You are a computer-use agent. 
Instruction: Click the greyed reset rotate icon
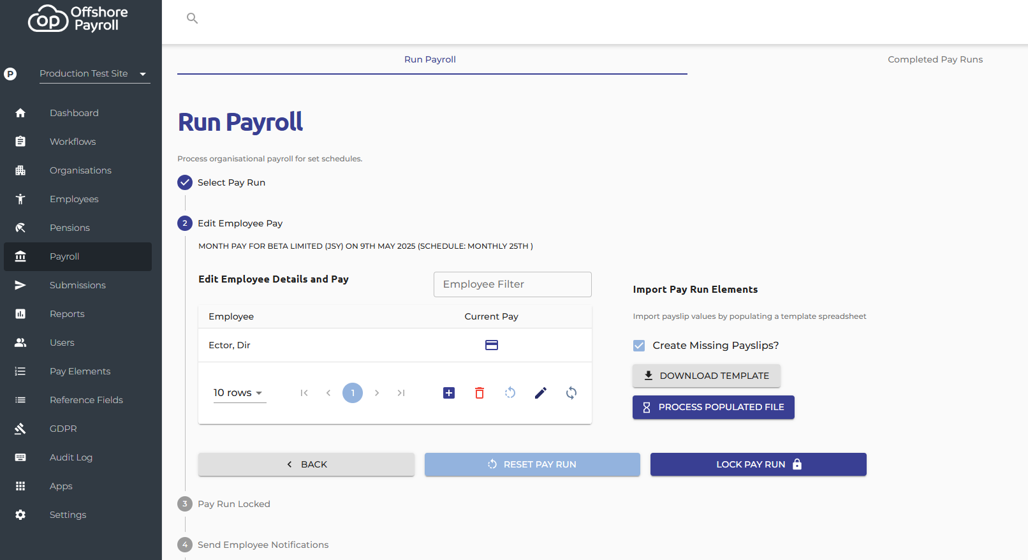click(510, 393)
